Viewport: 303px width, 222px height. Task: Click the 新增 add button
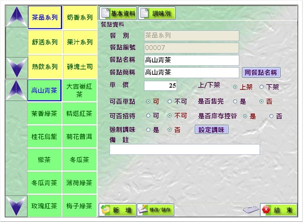pyautogui.click(x=118, y=210)
